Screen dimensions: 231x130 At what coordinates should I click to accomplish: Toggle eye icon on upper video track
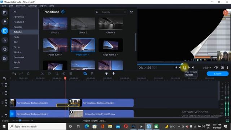click(6, 100)
